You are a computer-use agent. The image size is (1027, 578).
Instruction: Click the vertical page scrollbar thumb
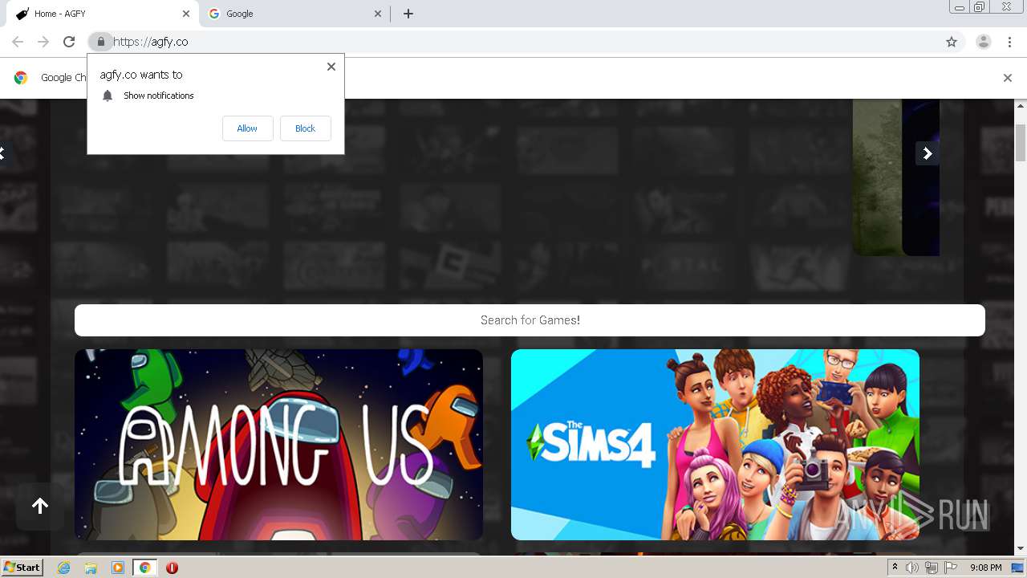[1021, 143]
